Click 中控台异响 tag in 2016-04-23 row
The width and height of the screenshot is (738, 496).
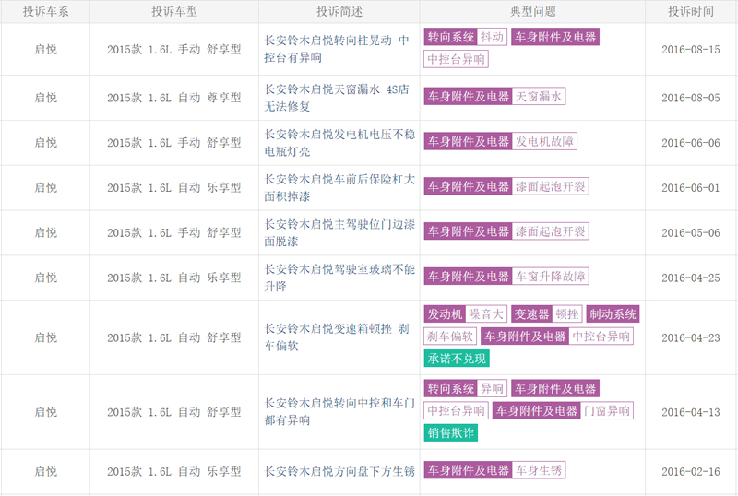click(x=601, y=336)
